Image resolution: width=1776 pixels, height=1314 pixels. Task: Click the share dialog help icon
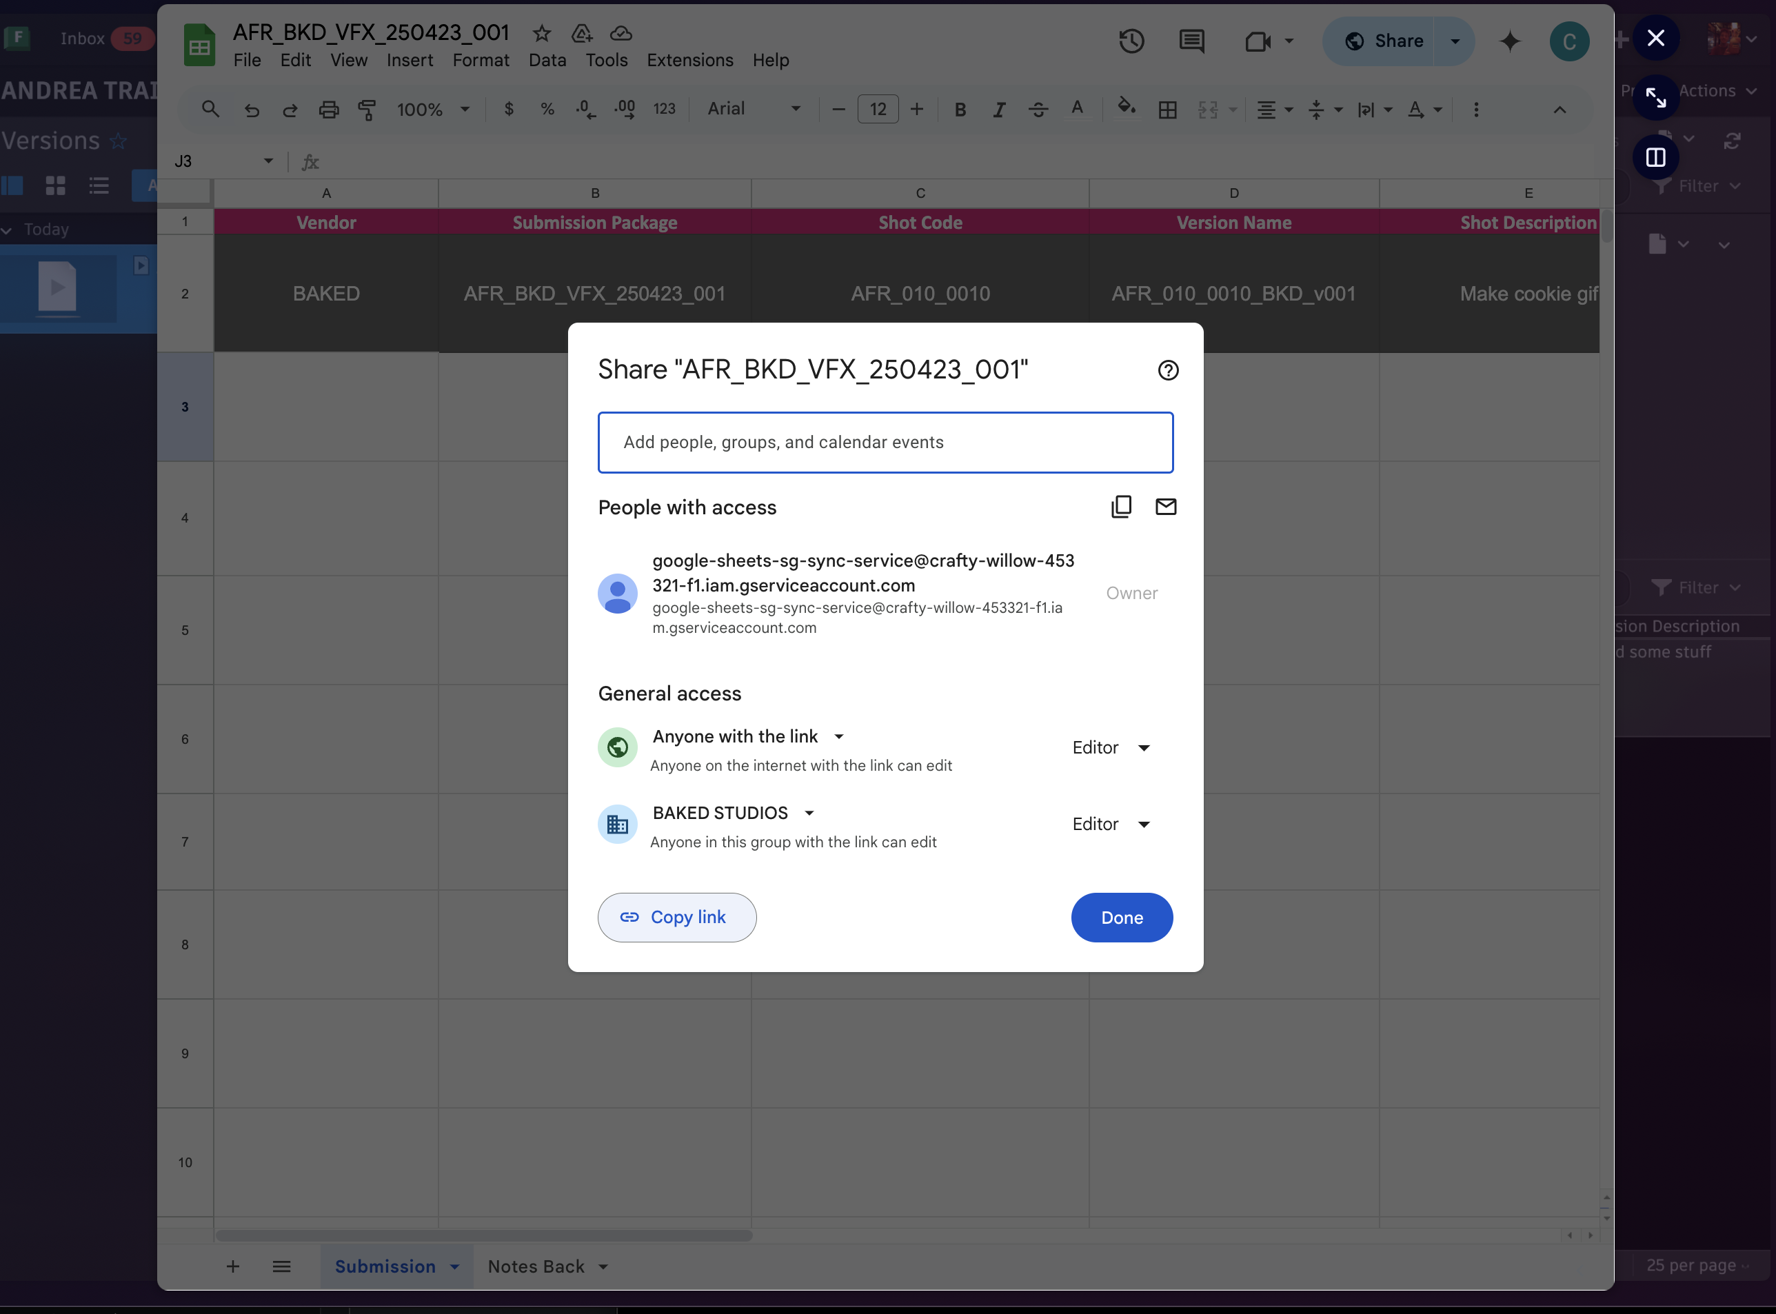point(1167,370)
